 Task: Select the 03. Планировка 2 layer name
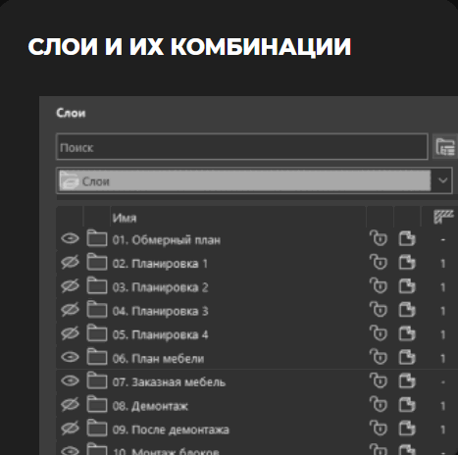tap(160, 287)
